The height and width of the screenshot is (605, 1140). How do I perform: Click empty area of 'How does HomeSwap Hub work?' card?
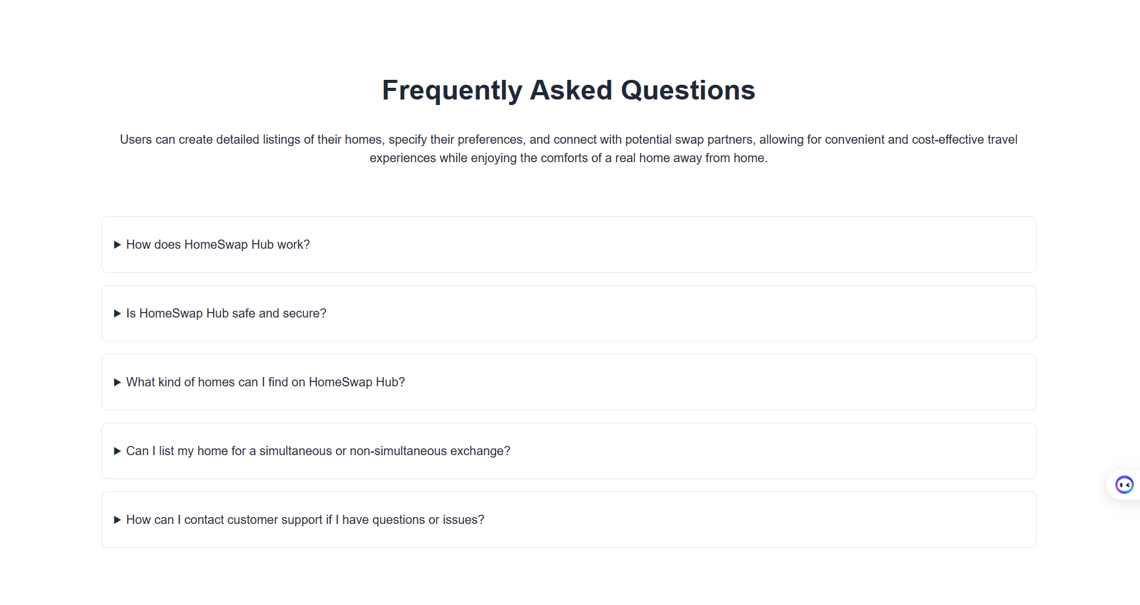677,244
